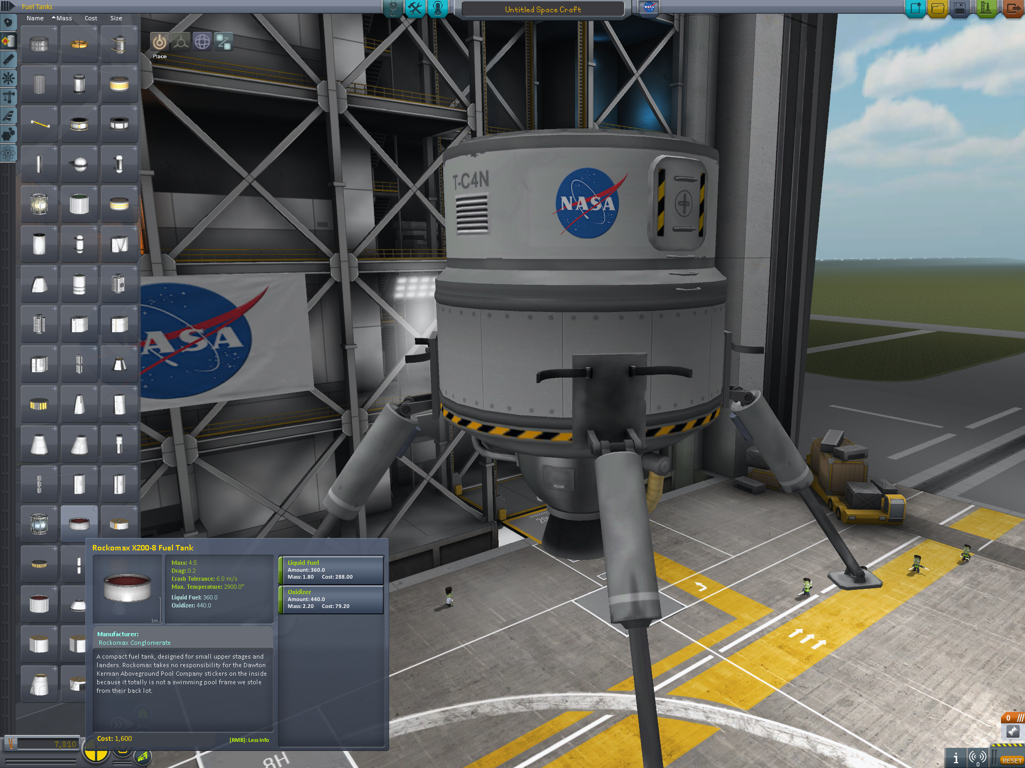Select the stage 0 header in staging

1013,718
